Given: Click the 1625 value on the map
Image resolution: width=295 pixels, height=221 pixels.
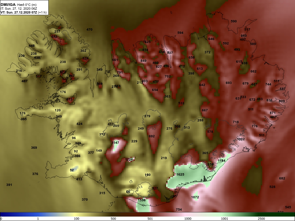Looking at the screenshot, I should click(x=180, y=174).
